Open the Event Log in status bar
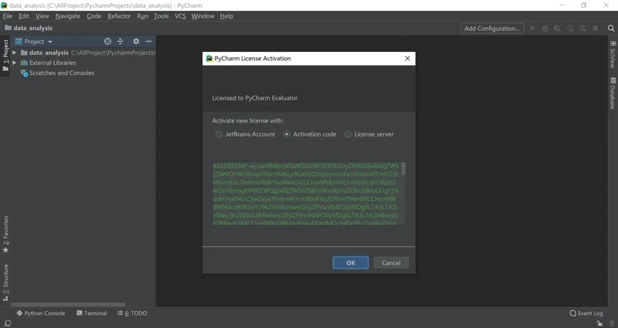Viewport: 618px width, 328px height. click(x=586, y=313)
